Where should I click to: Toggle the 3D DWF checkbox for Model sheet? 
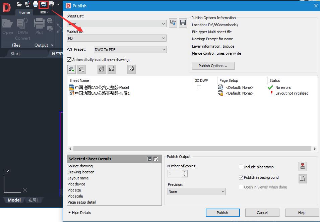(199, 87)
